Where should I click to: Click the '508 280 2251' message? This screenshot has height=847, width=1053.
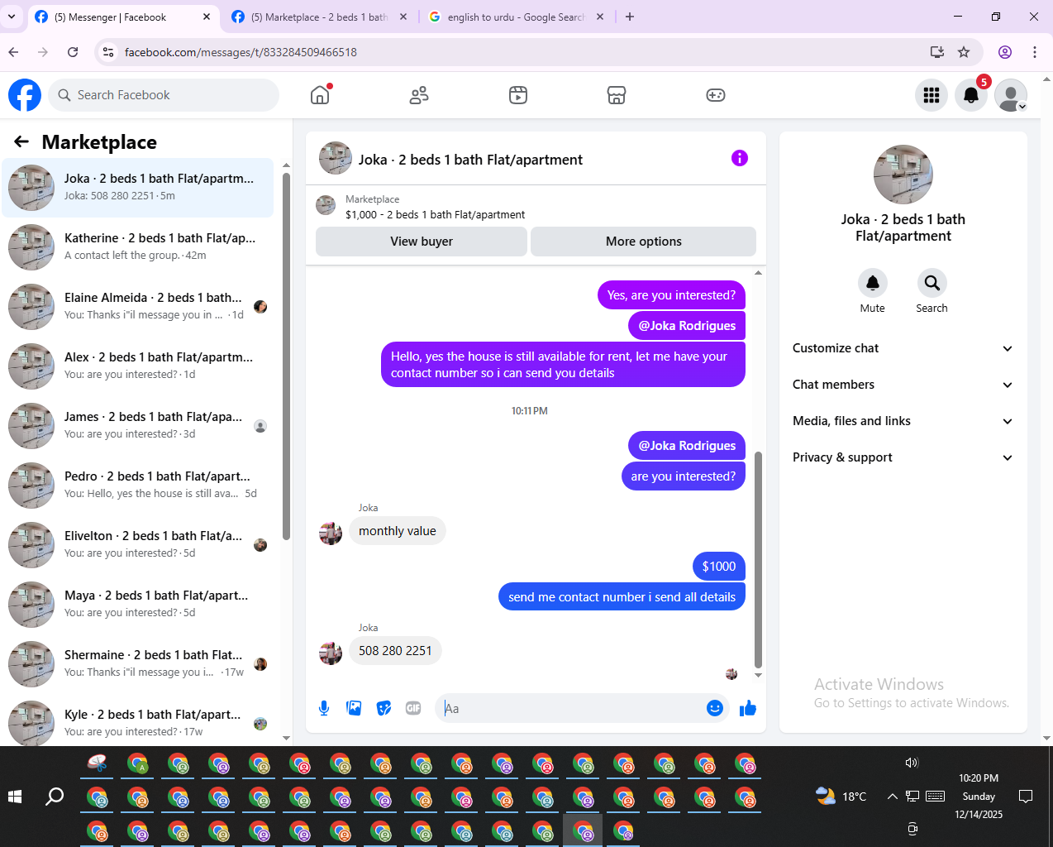point(395,651)
